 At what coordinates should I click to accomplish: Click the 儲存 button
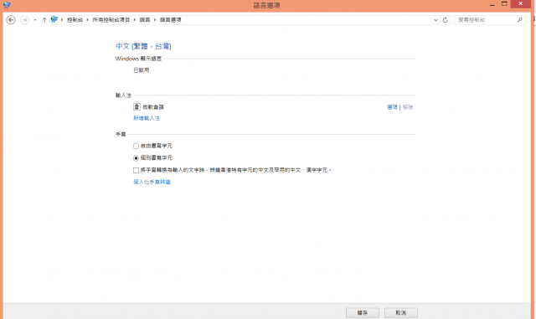[363, 312]
